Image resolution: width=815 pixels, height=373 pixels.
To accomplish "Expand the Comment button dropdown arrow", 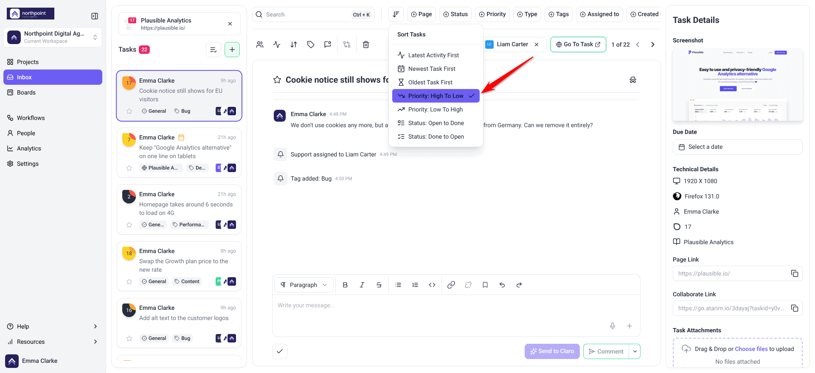I will (x=635, y=351).
